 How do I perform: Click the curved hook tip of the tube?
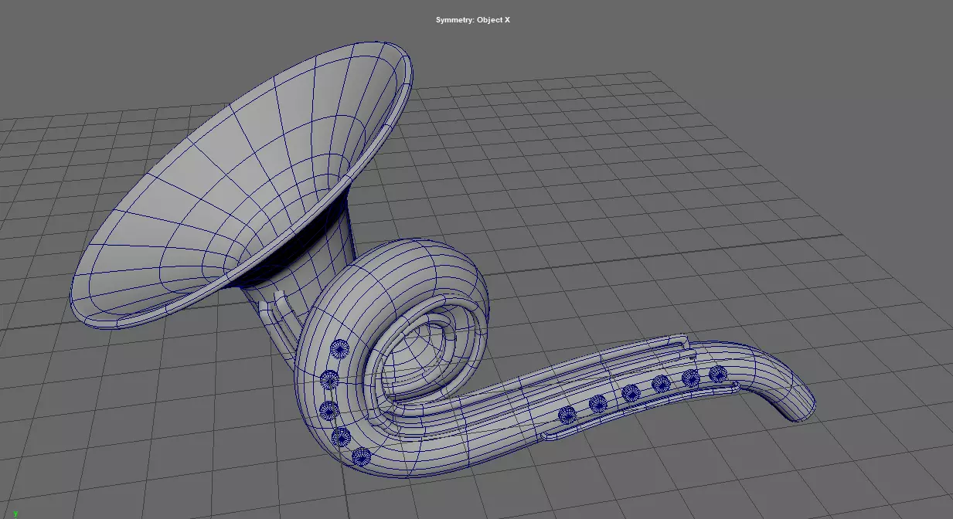coord(796,398)
